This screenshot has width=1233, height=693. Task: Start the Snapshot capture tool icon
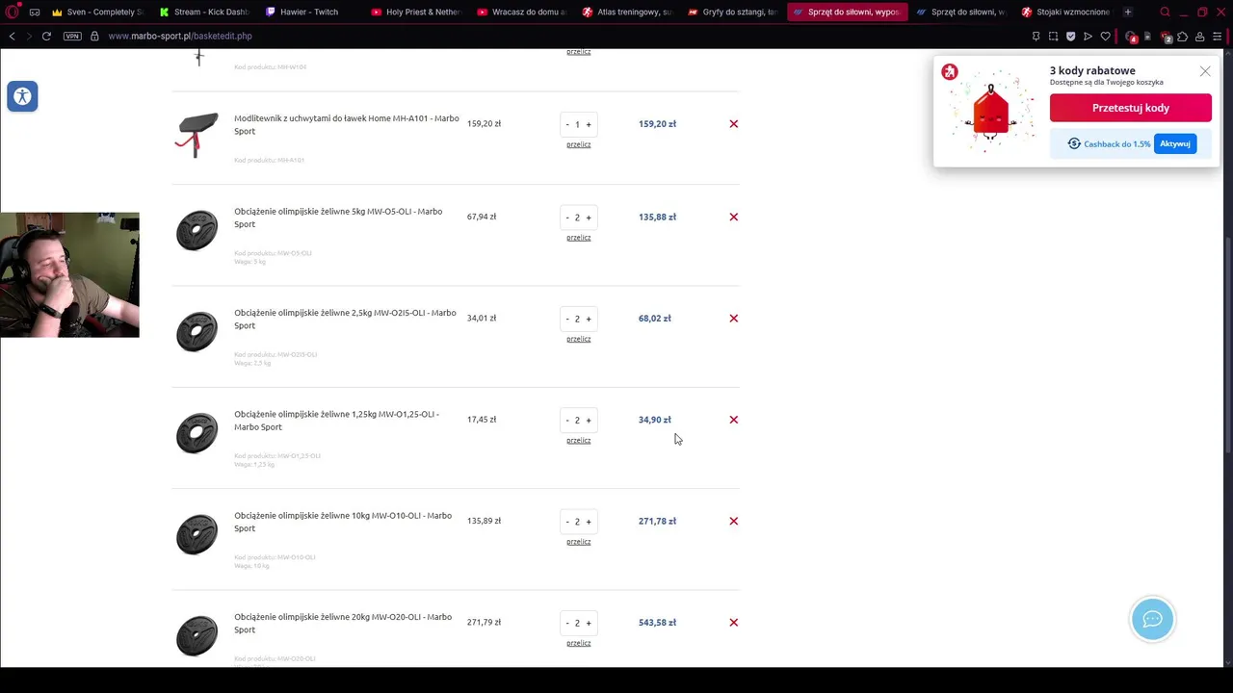coord(1053,37)
